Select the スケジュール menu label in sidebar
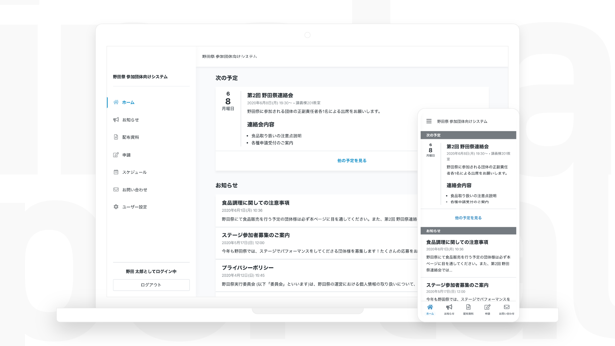 pos(134,172)
